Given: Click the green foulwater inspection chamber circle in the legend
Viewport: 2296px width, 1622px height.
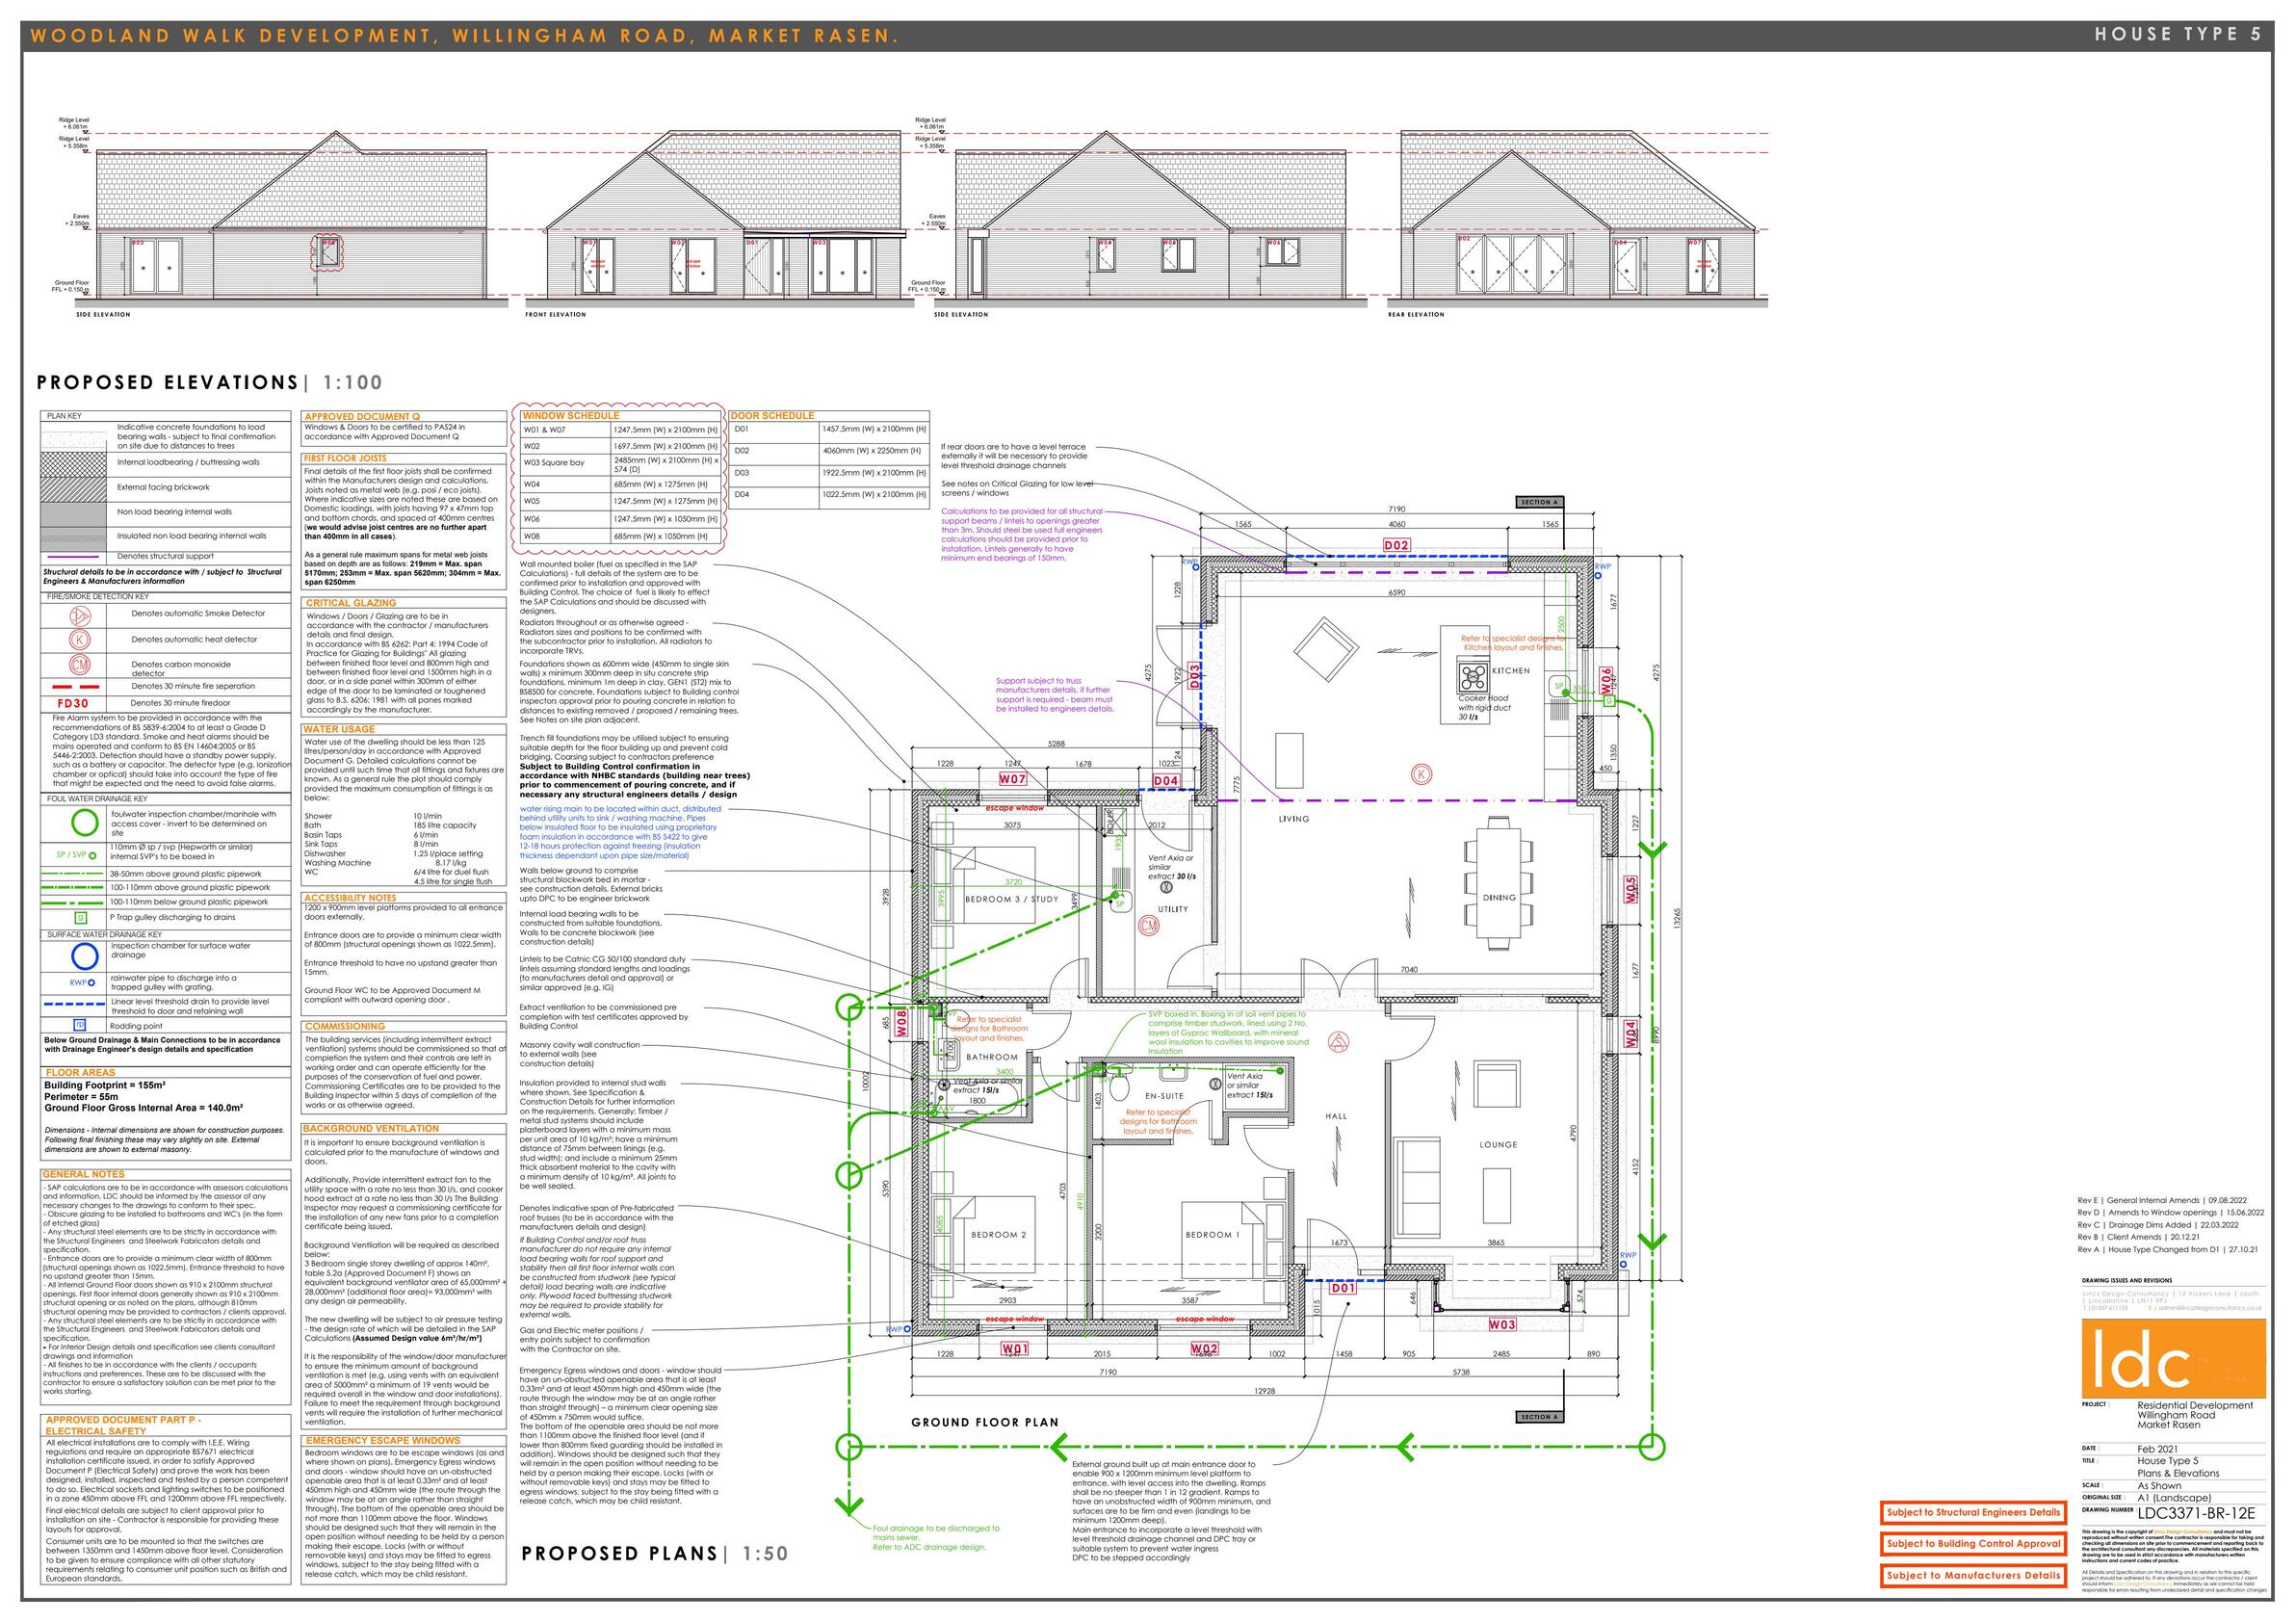Looking at the screenshot, I should coord(85,823).
